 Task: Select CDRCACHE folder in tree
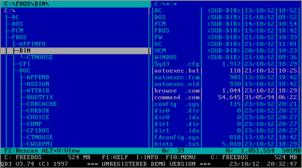tap(42, 104)
